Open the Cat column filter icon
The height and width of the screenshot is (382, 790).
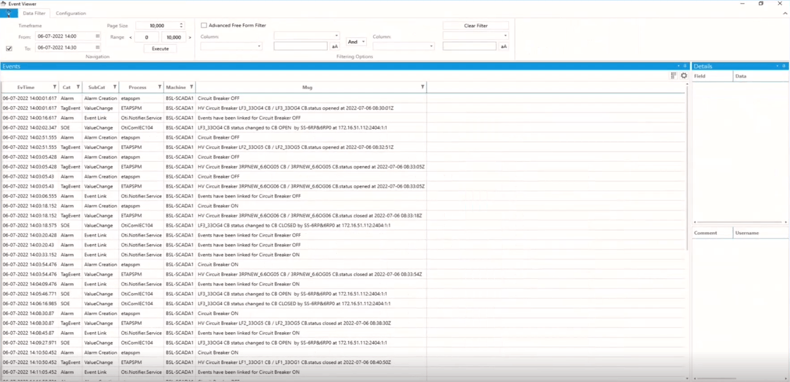[x=78, y=87]
